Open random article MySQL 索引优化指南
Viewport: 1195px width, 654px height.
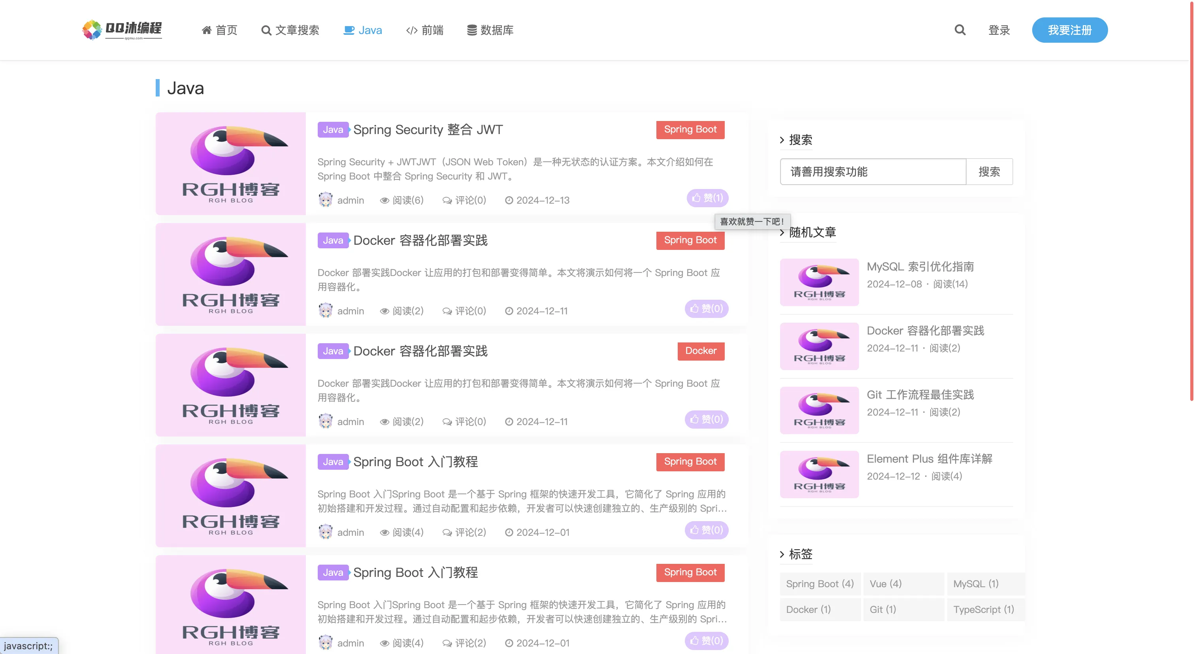click(x=920, y=267)
